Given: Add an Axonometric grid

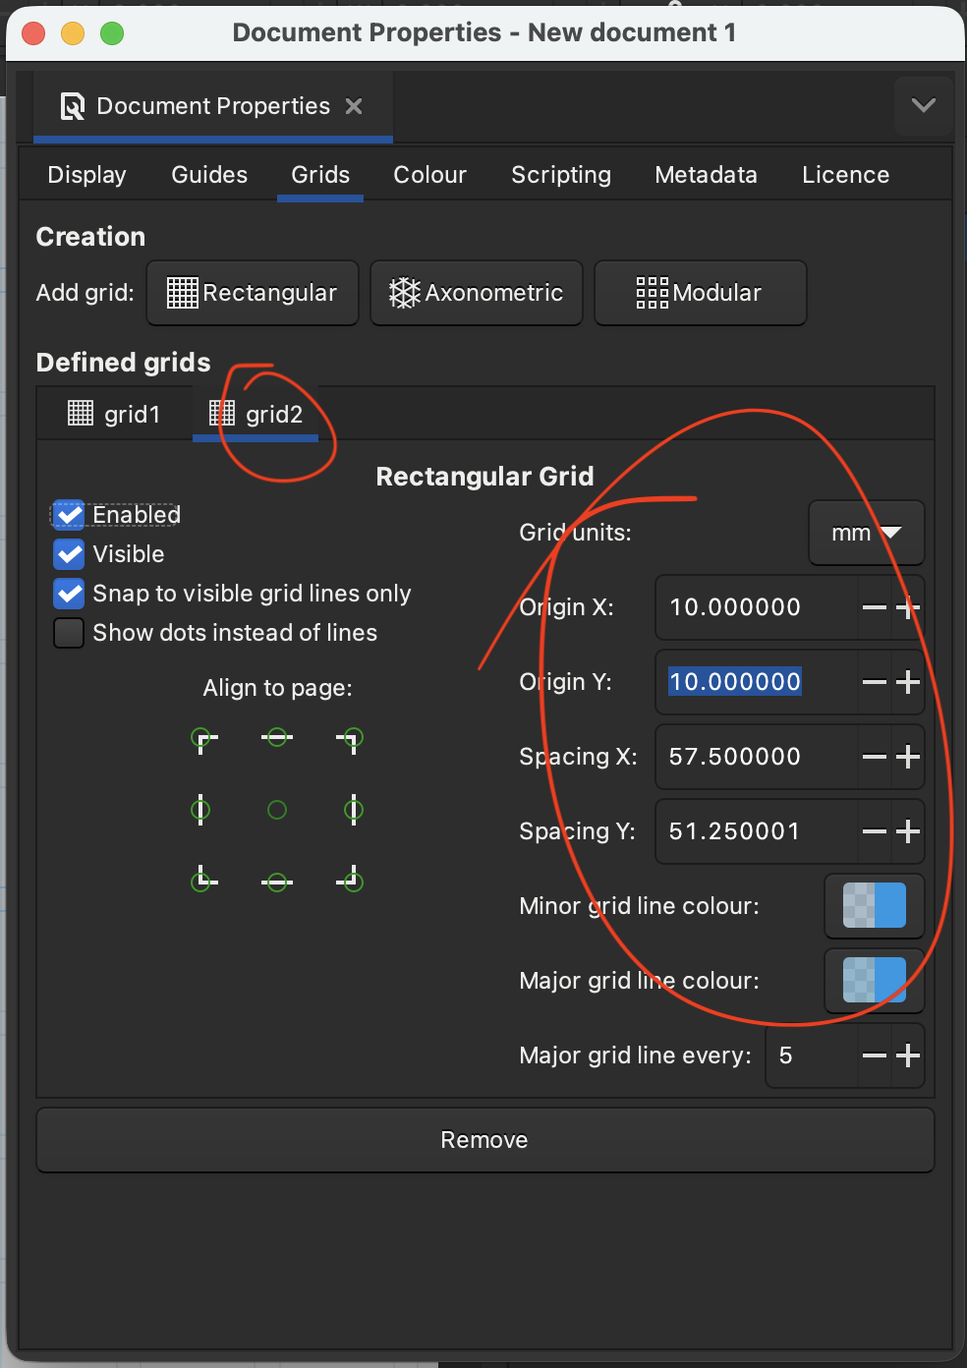Looking at the screenshot, I should (x=476, y=293).
